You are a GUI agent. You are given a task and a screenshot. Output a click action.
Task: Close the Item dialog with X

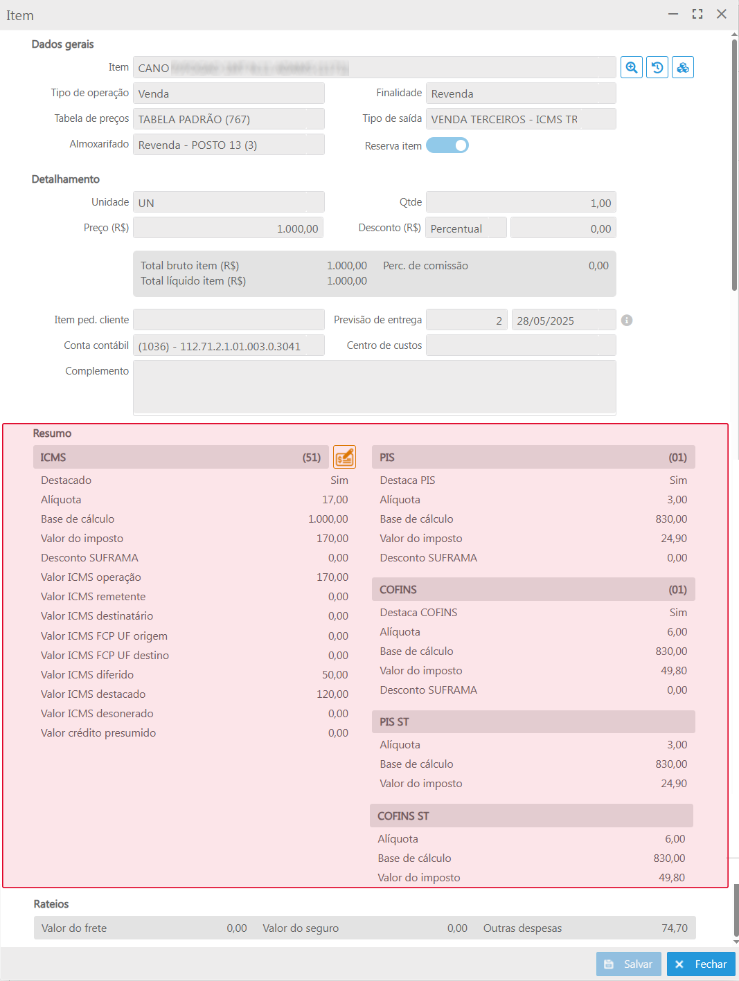pyautogui.click(x=721, y=15)
